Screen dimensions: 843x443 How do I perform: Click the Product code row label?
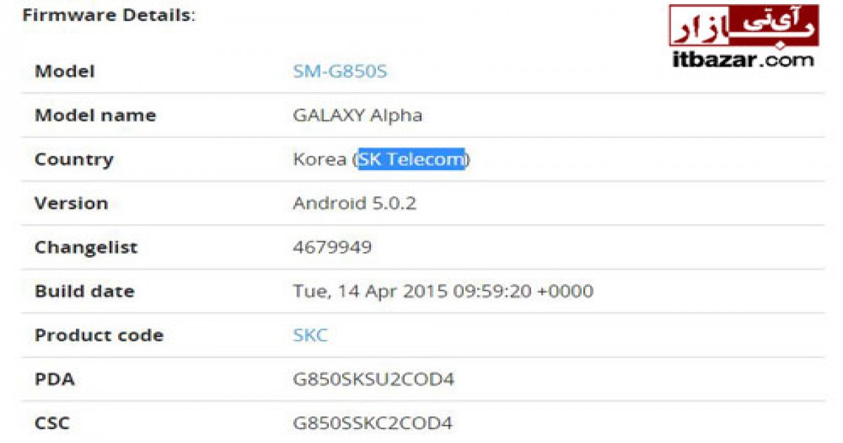[x=99, y=335]
